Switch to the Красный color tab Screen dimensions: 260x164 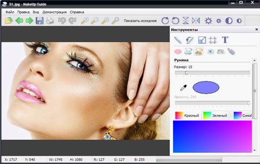tap(187, 115)
